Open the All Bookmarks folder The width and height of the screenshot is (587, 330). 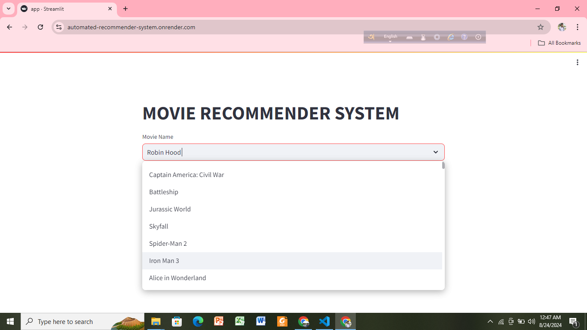(x=559, y=43)
